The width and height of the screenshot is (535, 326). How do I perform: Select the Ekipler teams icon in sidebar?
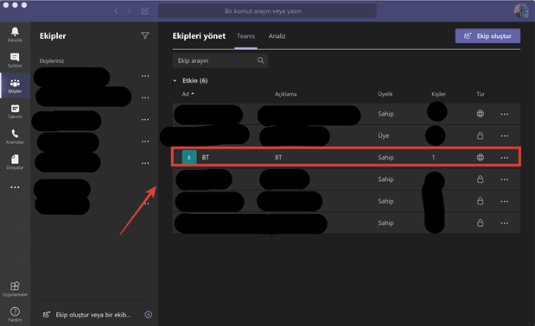pos(15,85)
